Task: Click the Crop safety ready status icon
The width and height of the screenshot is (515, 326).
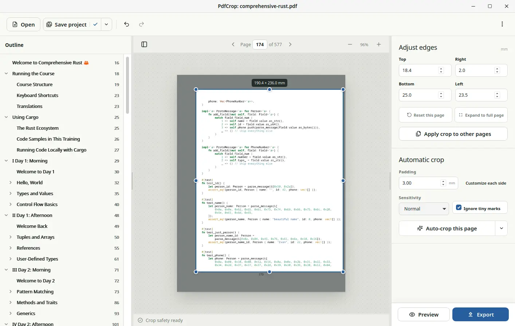Action: coord(140,320)
